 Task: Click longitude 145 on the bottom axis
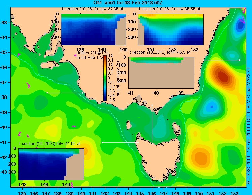(140, 193)
